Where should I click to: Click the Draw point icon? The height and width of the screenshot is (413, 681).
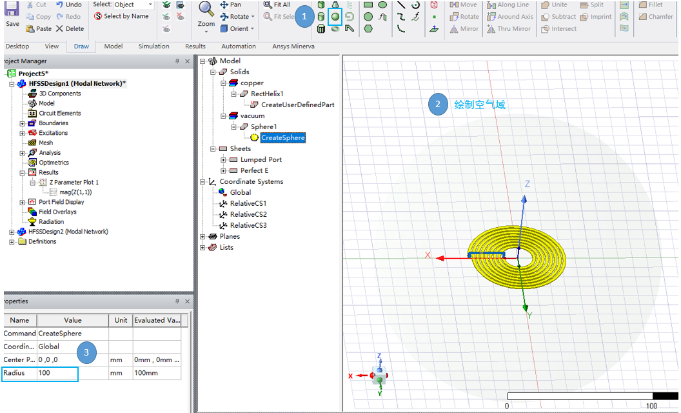point(433,17)
